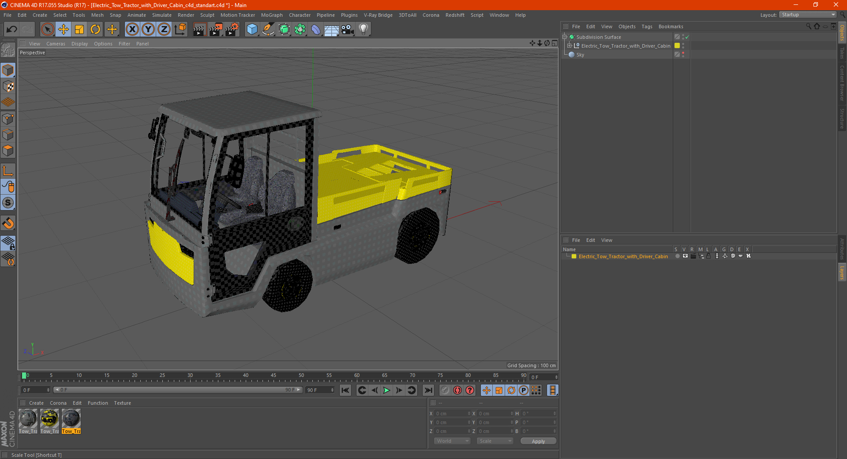847x459 pixels.
Task: Click the Undo arrow icon
Action: pos(12,30)
